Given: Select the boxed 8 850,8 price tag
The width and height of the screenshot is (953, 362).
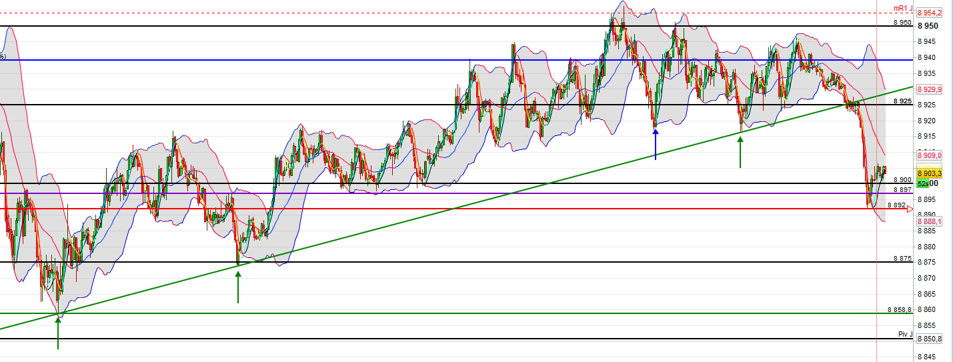Looking at the screenshot, I should [x=929, y=339].
